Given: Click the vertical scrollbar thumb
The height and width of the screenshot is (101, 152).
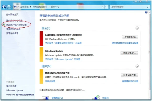Looking at the screenshot, I should tap(149, 52).
